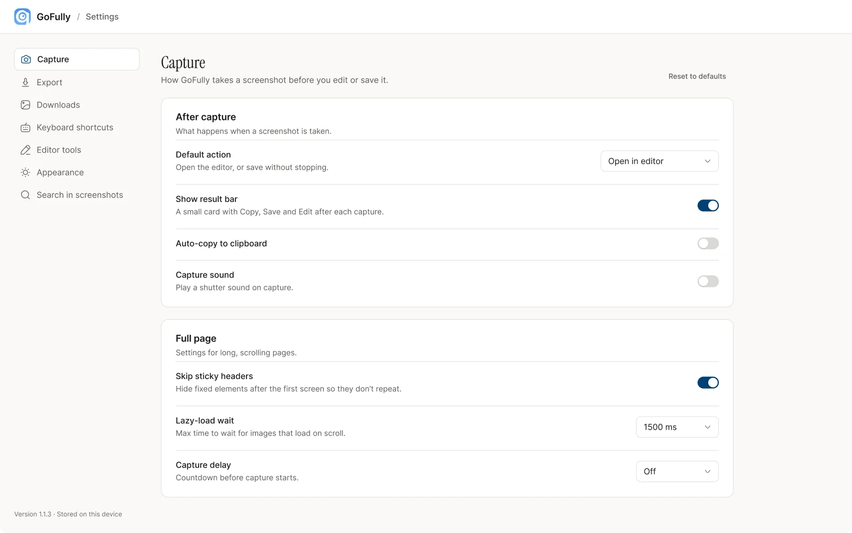Select the Appearance section
This screenshot has height=533, width=852.
(77, 172)
